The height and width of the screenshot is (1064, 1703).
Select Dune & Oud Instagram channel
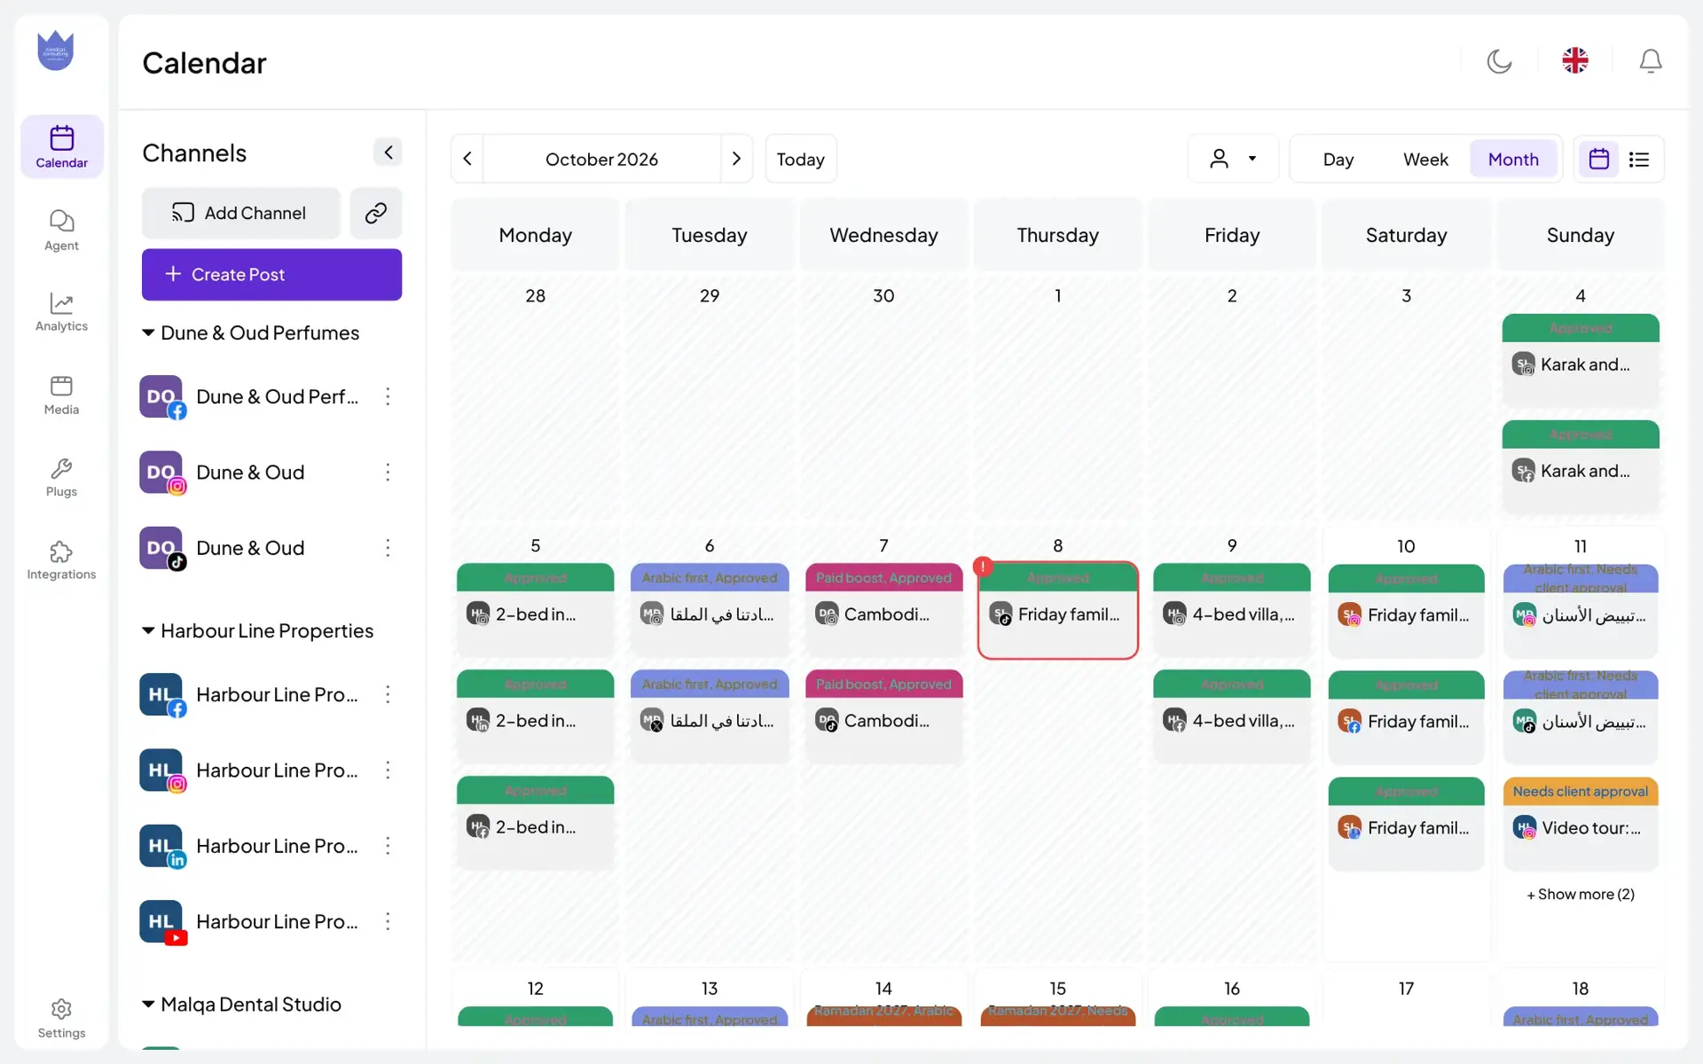click(x=250, y=473)
